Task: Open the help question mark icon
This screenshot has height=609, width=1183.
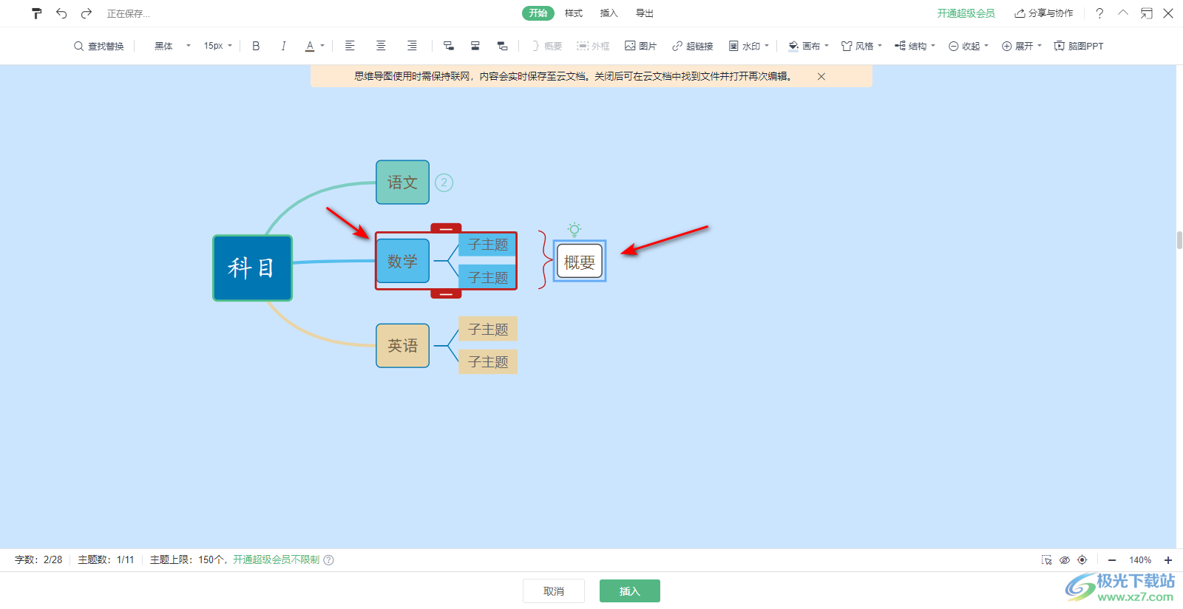Action: click(1099, 13)
